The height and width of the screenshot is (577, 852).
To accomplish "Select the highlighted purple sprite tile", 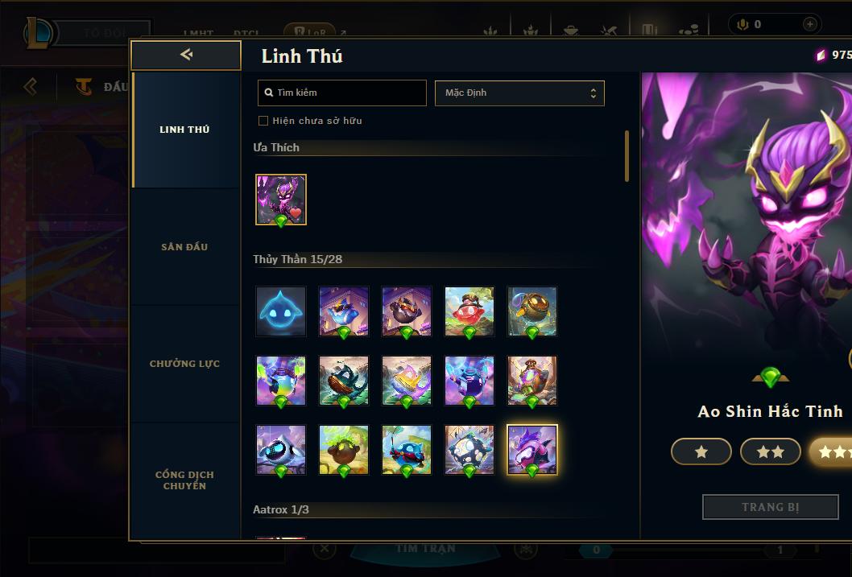I will pos(532,450).
